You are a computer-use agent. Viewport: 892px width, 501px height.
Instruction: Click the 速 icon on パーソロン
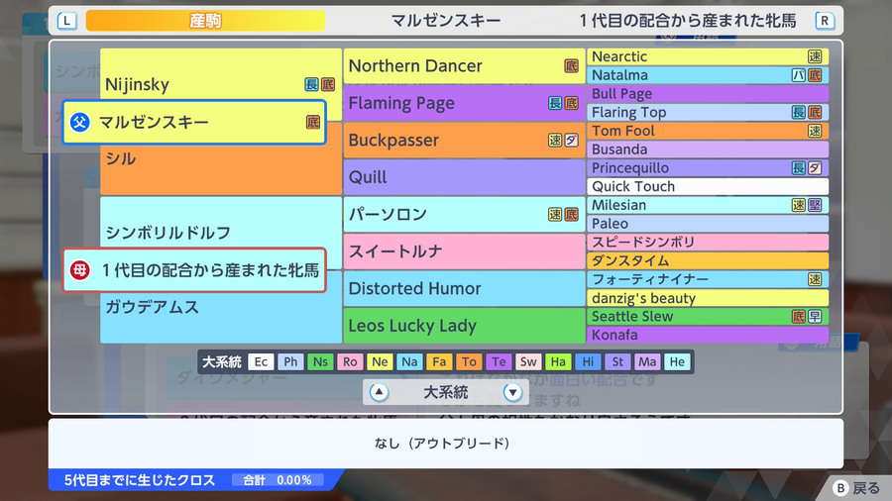555,214
